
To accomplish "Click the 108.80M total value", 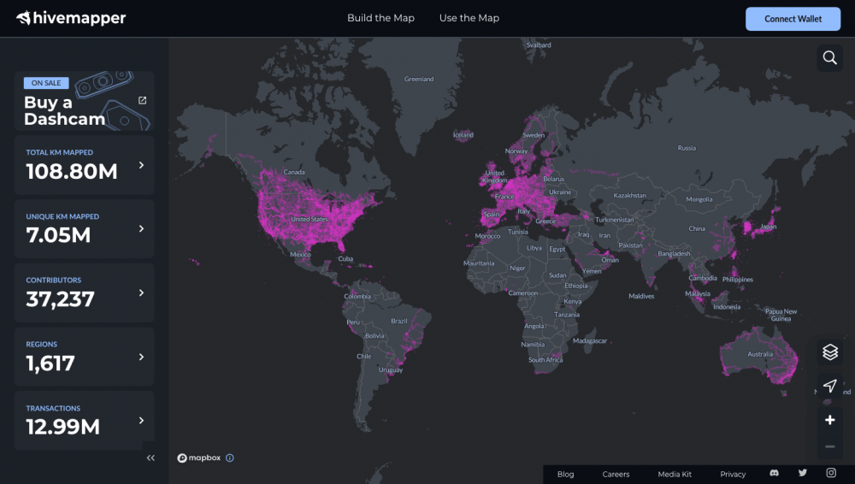I will click(72, 171).
